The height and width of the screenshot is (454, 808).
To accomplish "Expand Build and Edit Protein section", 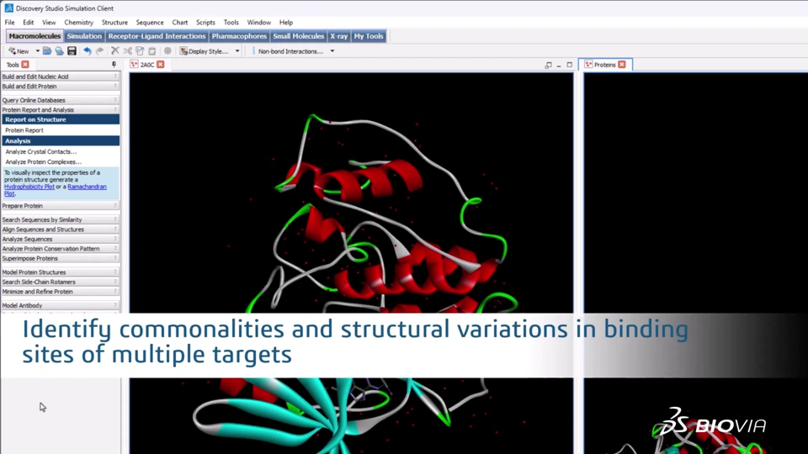I will pyautogui.click(x=61, y=87).
